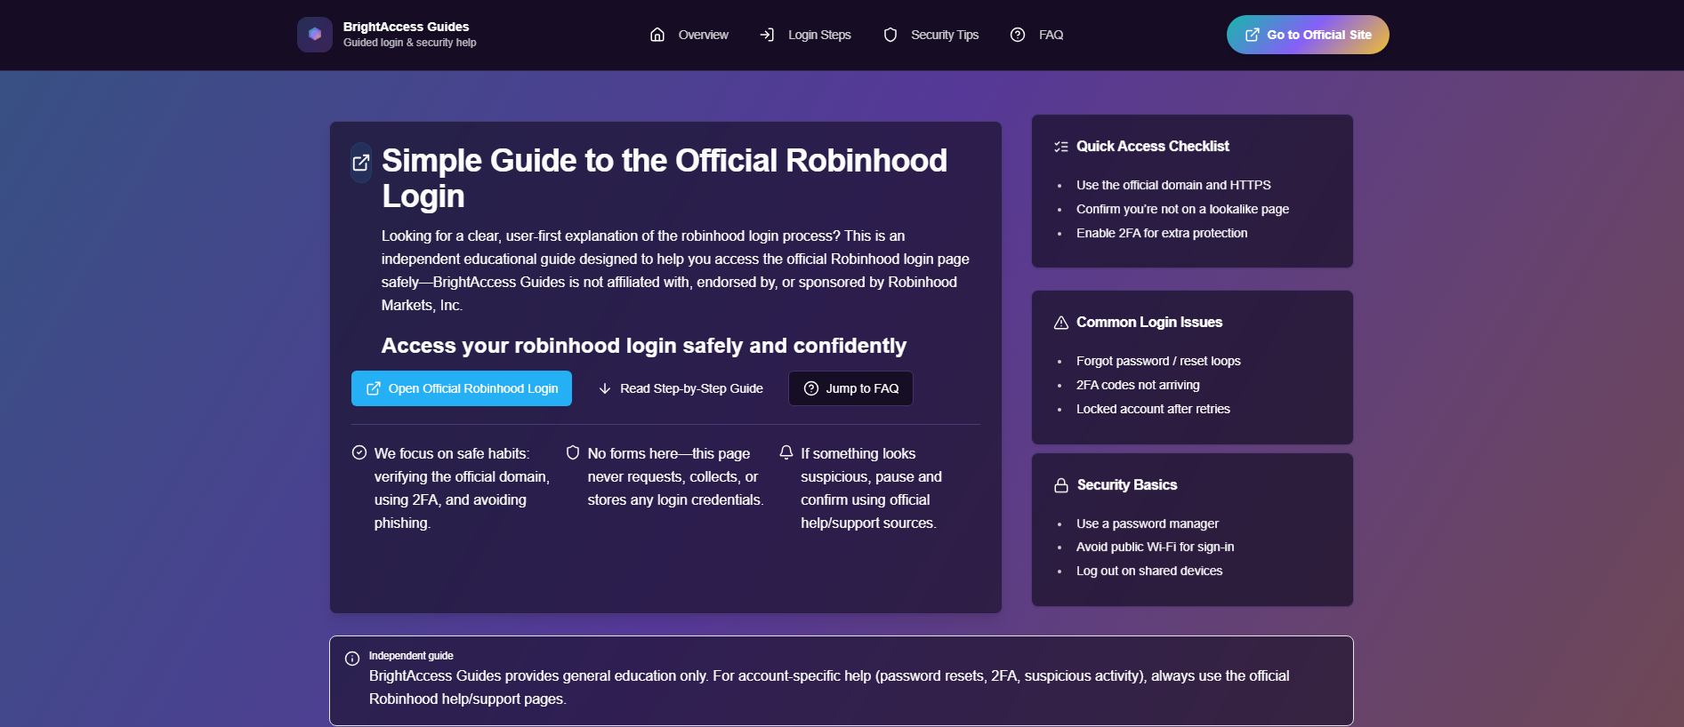Click the sign-in arrow icon beside Login Steps

(x=767, y=35)
